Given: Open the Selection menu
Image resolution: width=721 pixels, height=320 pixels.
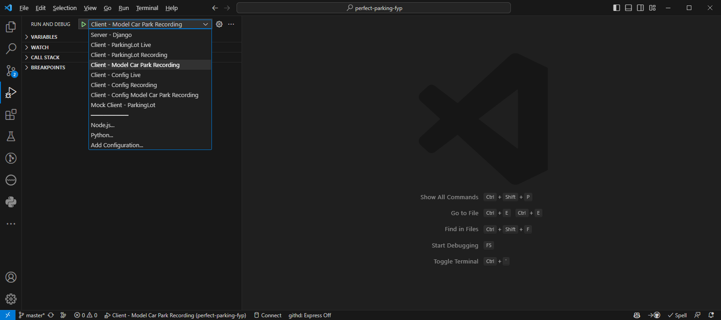Looking at the screenshot, I should tap(65, 8).
